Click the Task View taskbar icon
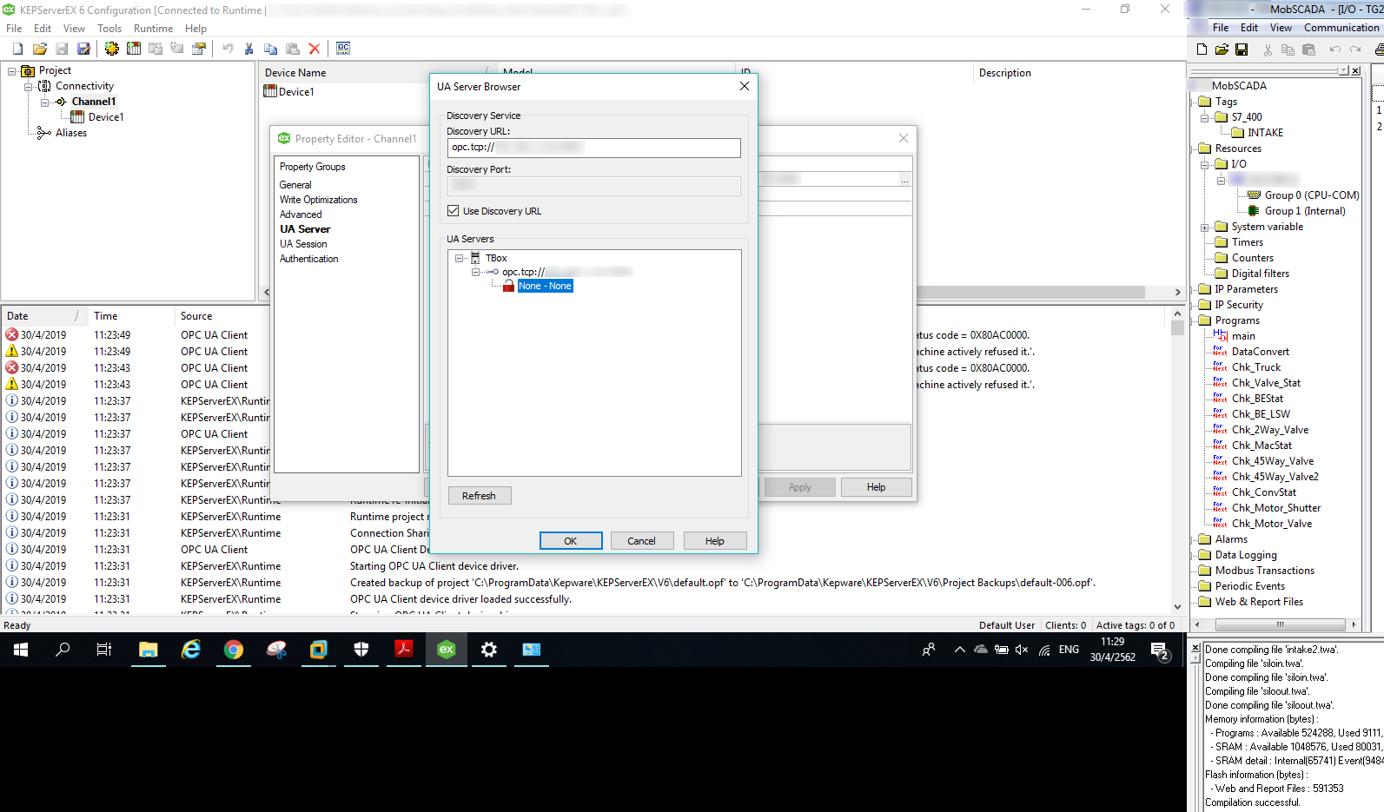Screen dimensions: 1384x812 104,650
